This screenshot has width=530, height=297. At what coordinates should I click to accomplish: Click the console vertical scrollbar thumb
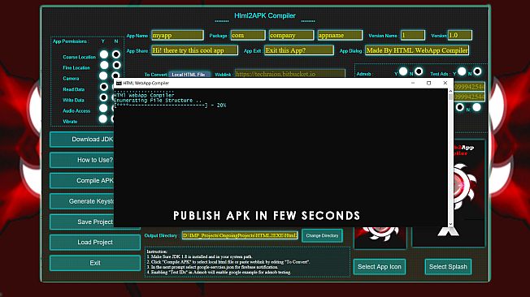click(x=450, y=97)
